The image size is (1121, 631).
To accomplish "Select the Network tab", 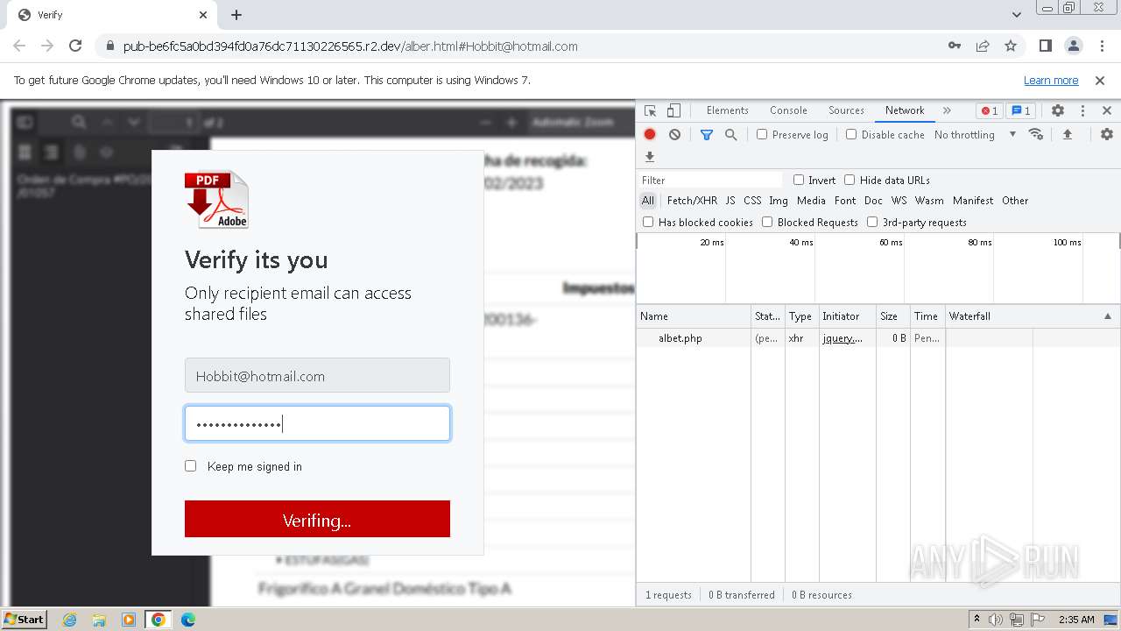I will tap(905, 110).
